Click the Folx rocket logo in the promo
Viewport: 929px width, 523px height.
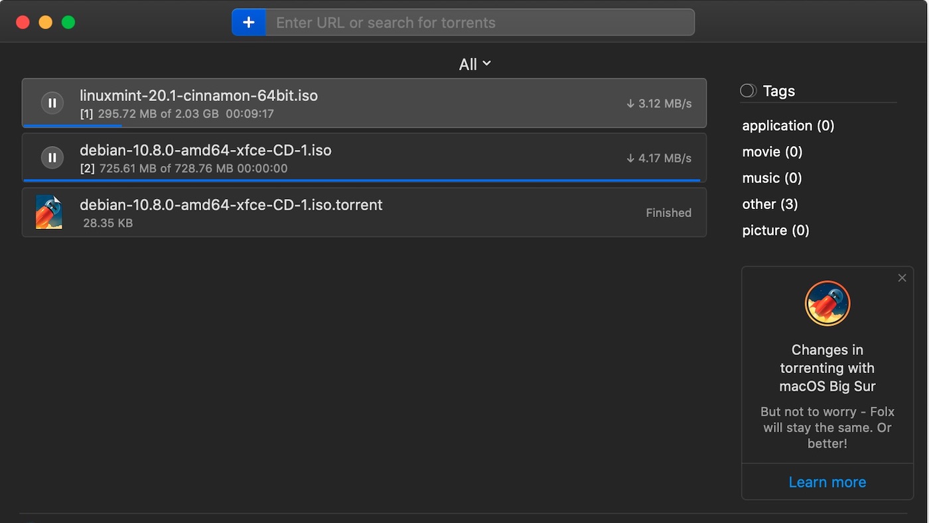[x=827, y=303]
